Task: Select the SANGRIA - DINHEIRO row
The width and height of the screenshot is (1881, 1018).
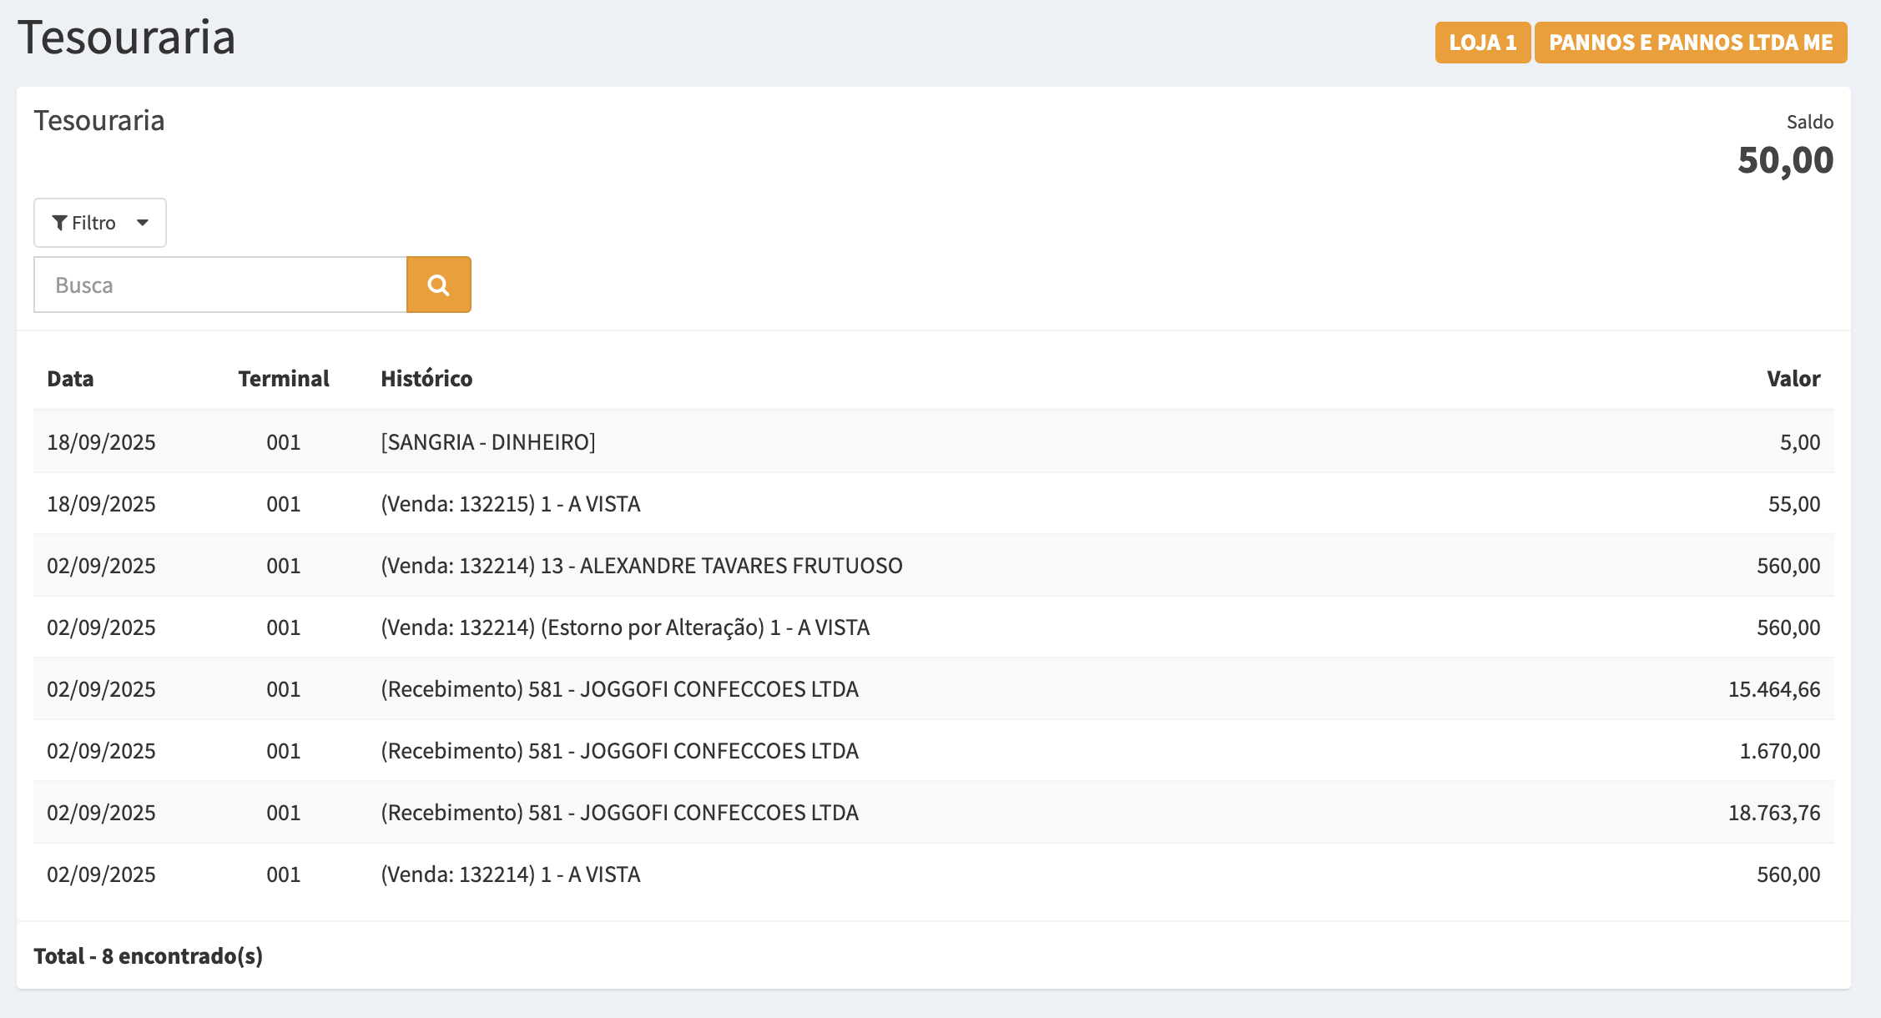Action: point(488,442)
